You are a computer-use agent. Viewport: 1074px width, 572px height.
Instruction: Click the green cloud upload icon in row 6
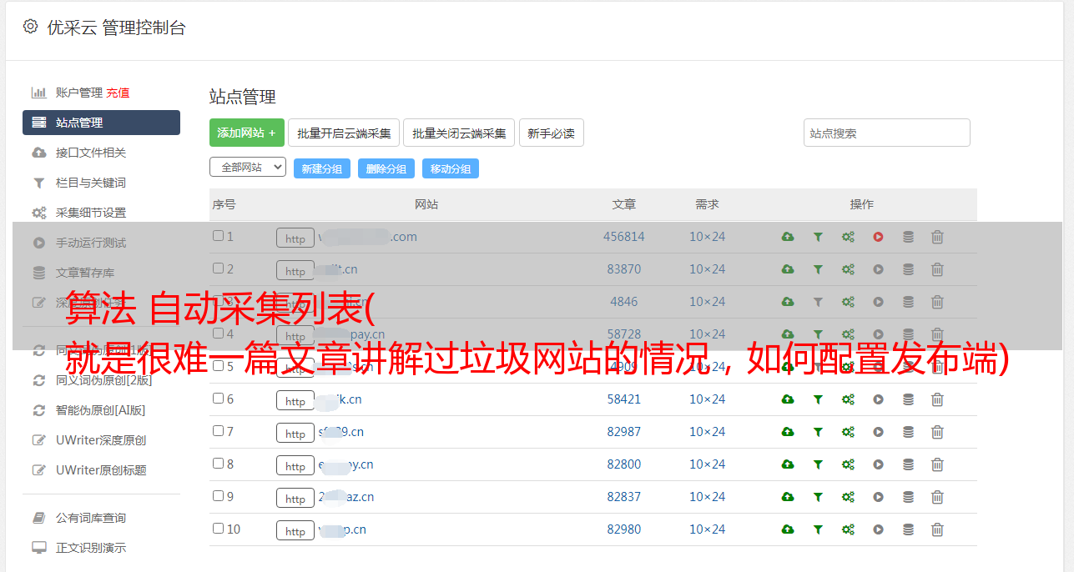point(787,399)
